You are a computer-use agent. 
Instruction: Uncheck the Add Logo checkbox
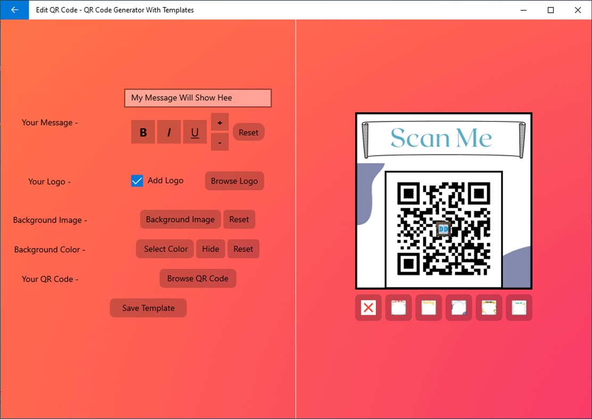[x=137, y=181]
